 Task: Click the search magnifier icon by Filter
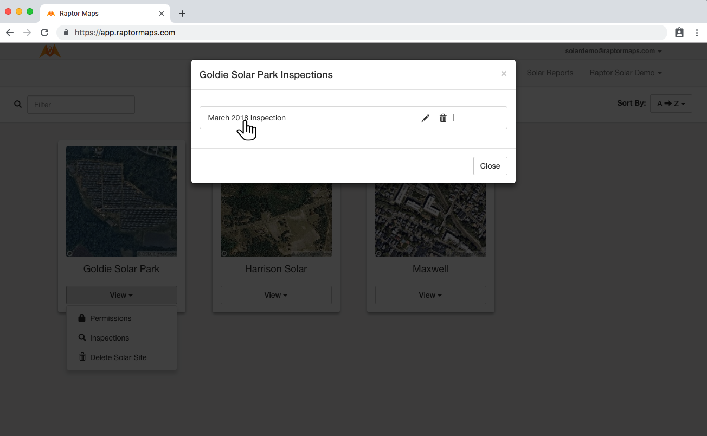coord(18,104)
